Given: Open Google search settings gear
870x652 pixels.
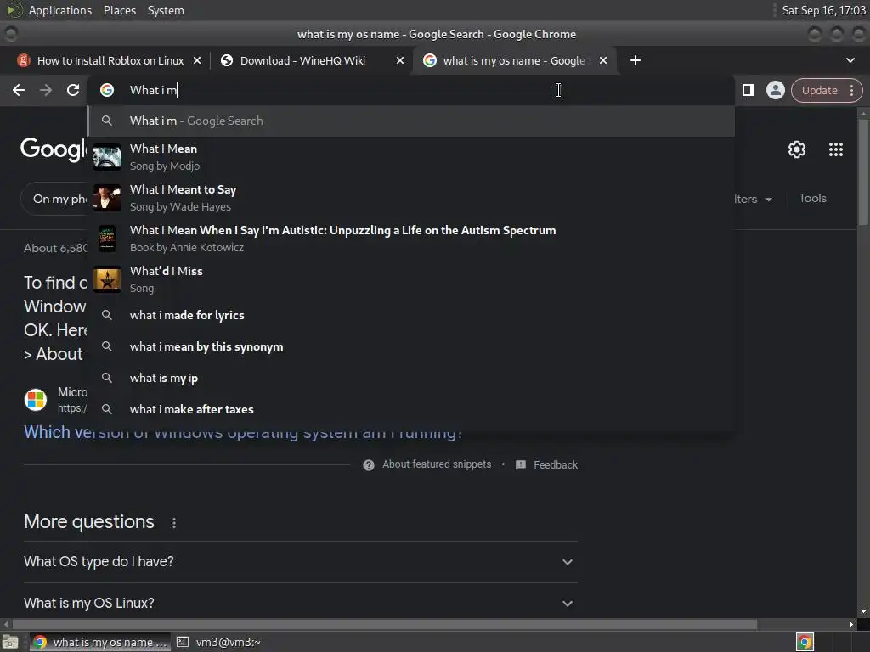Looking at the screenshot, I should pyautogui.click(x=797, y=149).
